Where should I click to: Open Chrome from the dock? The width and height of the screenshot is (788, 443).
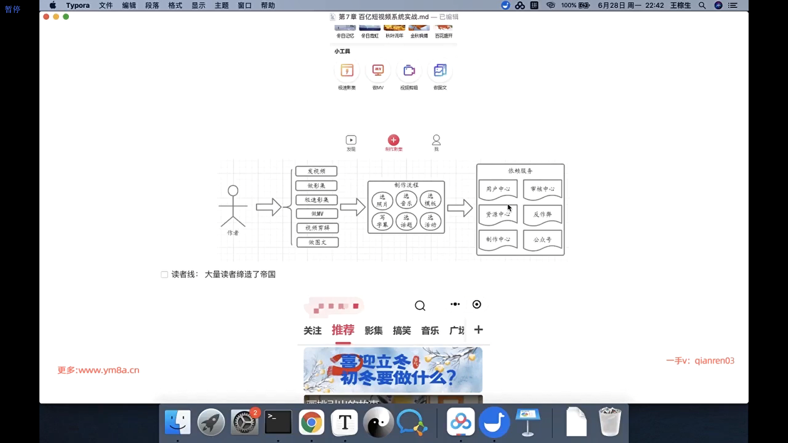point(311,422)
